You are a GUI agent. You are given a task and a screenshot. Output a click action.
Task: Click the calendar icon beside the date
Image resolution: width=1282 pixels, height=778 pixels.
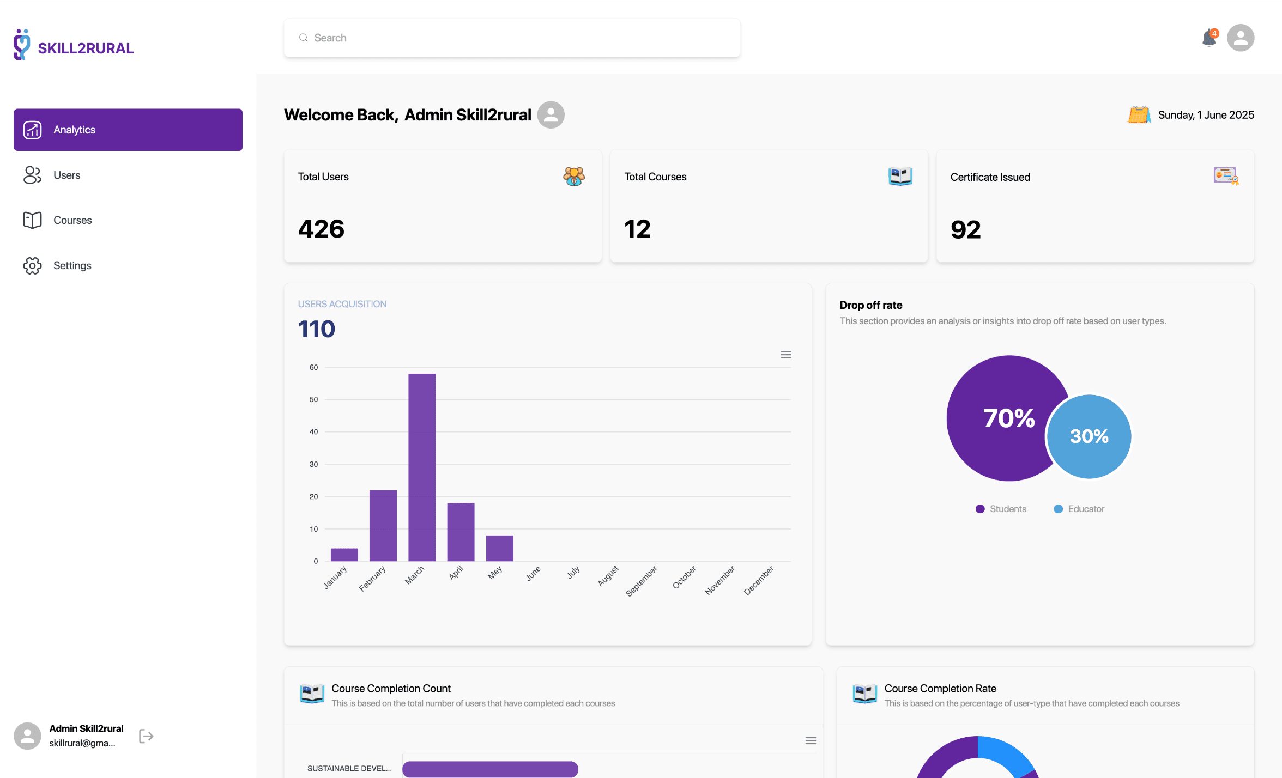point(1139,114)
